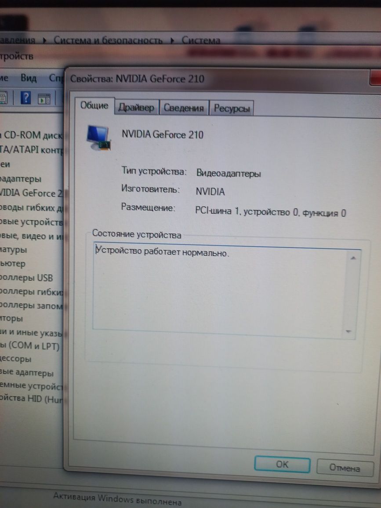Click the Изготовитель NVIDIA value
The image size is (381, 508).
pyautogui.click(x=210, y=192)
